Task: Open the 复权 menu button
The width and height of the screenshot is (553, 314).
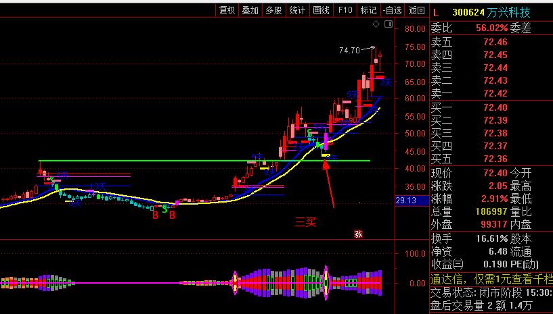Action: point(227,10)
